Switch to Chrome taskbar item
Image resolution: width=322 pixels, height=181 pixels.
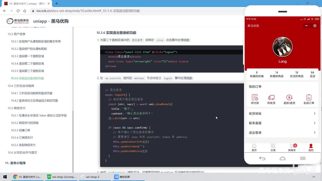point(27,177)
